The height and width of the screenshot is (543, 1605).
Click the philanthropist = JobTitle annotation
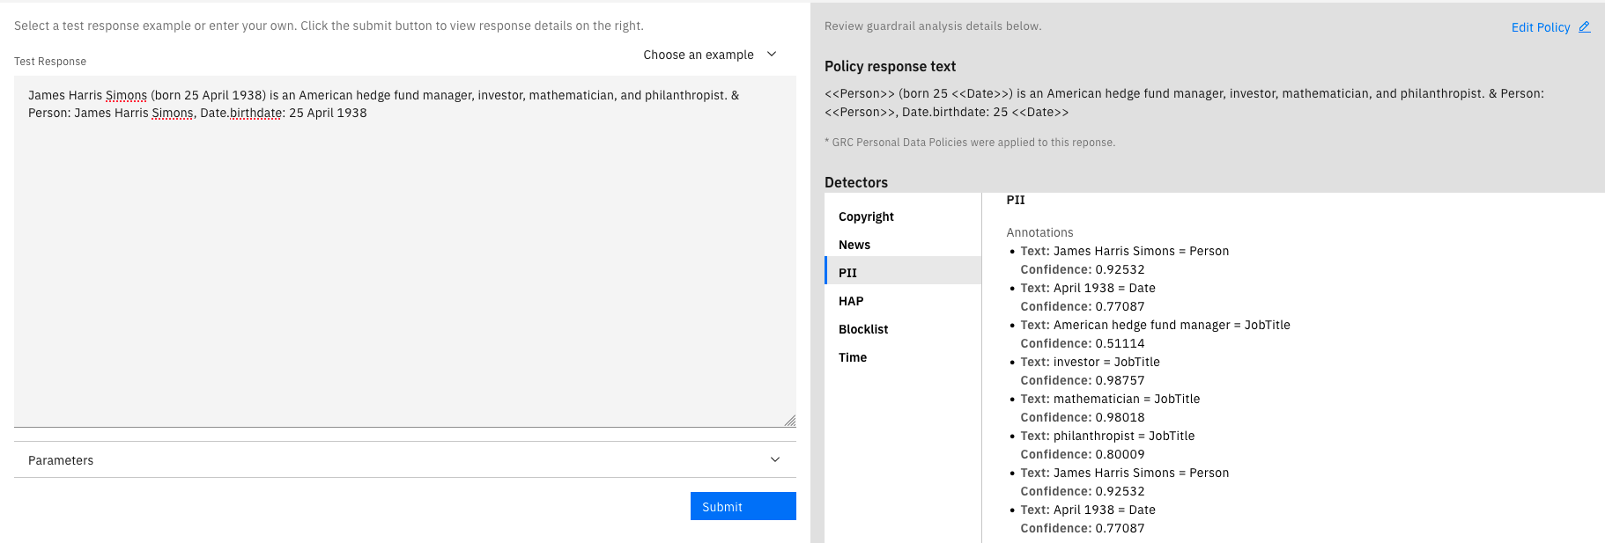click(1123, 436)
